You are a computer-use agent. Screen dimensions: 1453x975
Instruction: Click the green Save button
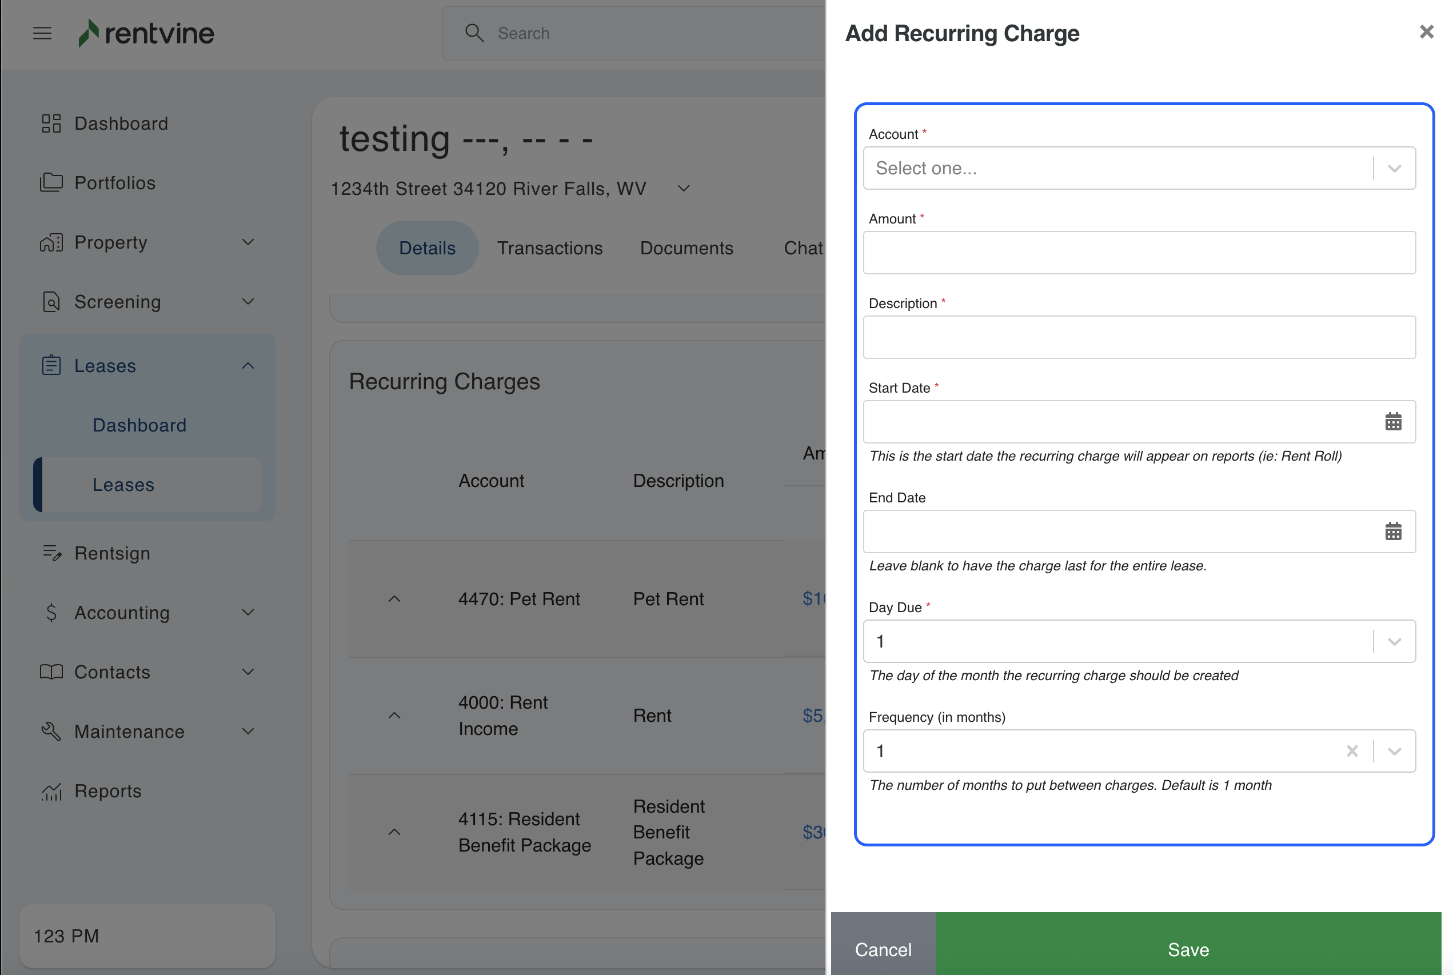(1188, 949)
